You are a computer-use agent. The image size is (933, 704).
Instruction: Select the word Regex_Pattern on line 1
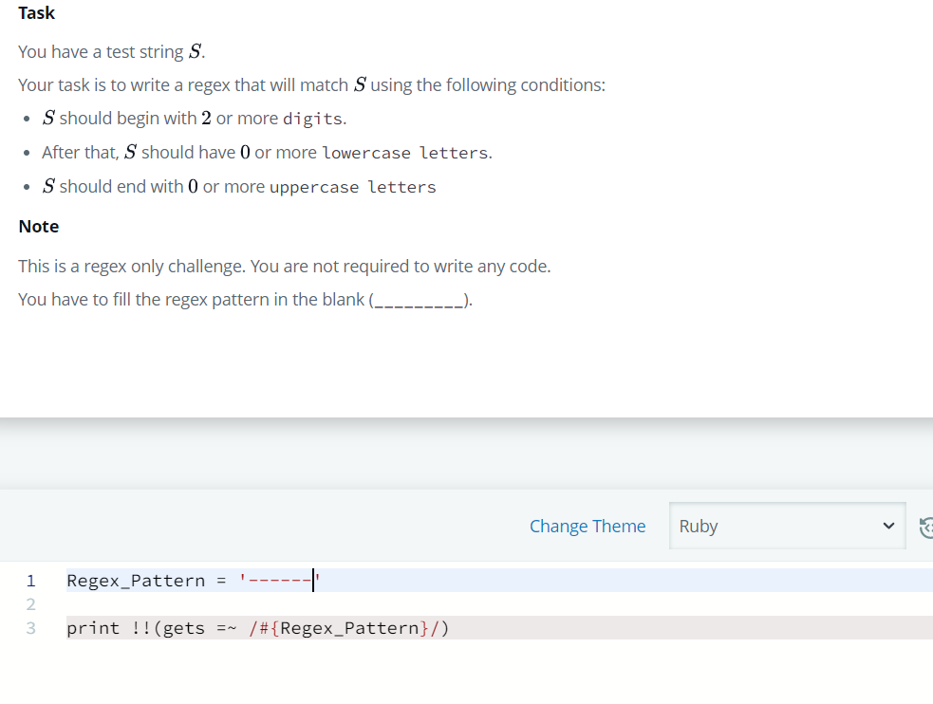coord(136,580)
